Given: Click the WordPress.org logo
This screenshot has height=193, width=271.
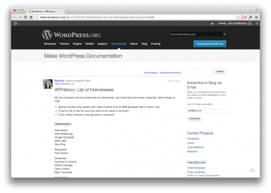Looking at the screenshot, I should (71, 35).
